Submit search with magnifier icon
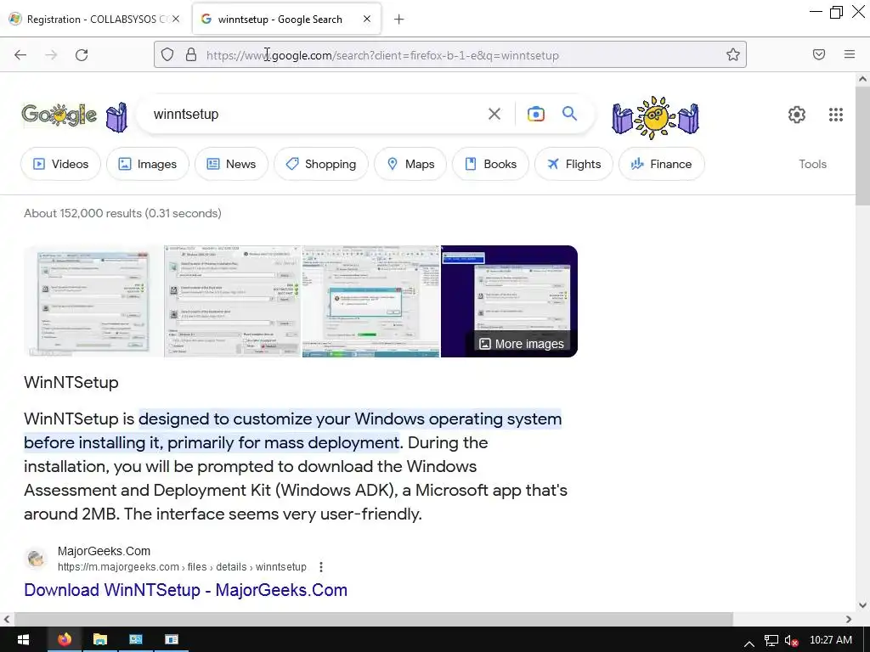Screen dimensions: 870x652 click(570, 114)
